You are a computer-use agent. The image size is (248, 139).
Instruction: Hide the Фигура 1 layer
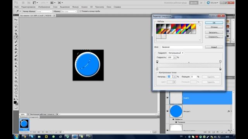[x=167, y=111]
